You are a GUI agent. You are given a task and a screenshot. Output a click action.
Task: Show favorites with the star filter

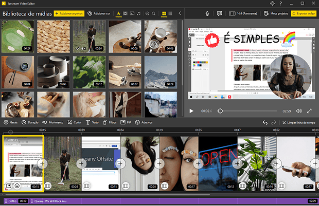tap(118, 13)
